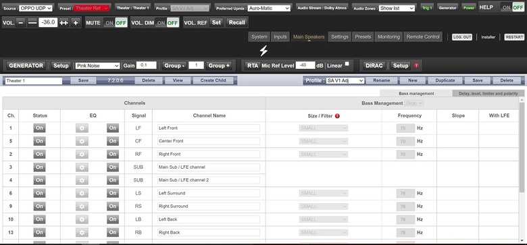Open EQ gear settings for Left Surround

(82, 193)
